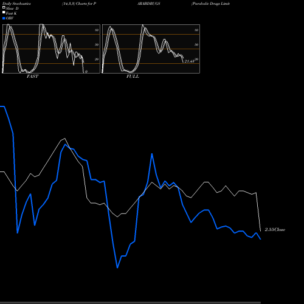
Task: Click the '2.55Close' price label
Action: (275, 230)
